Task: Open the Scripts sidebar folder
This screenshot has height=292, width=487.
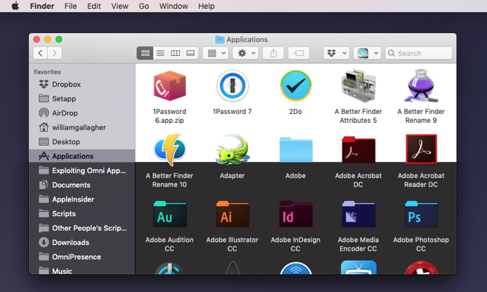Action: (x=82, y=213)
